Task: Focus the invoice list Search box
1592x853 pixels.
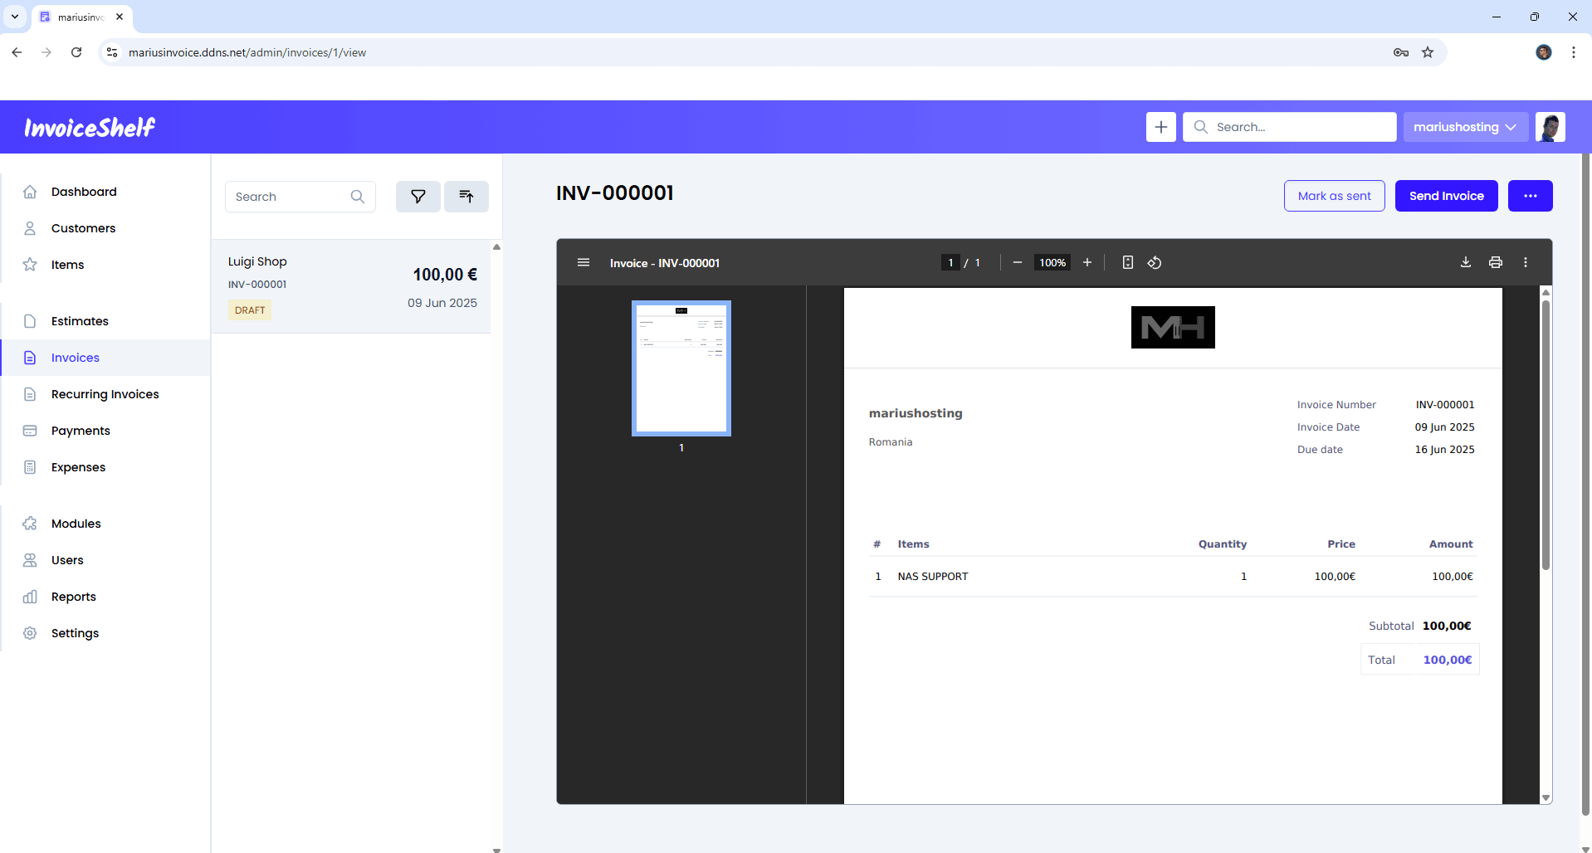Action: pyautogui.click(x=300, y=197)
